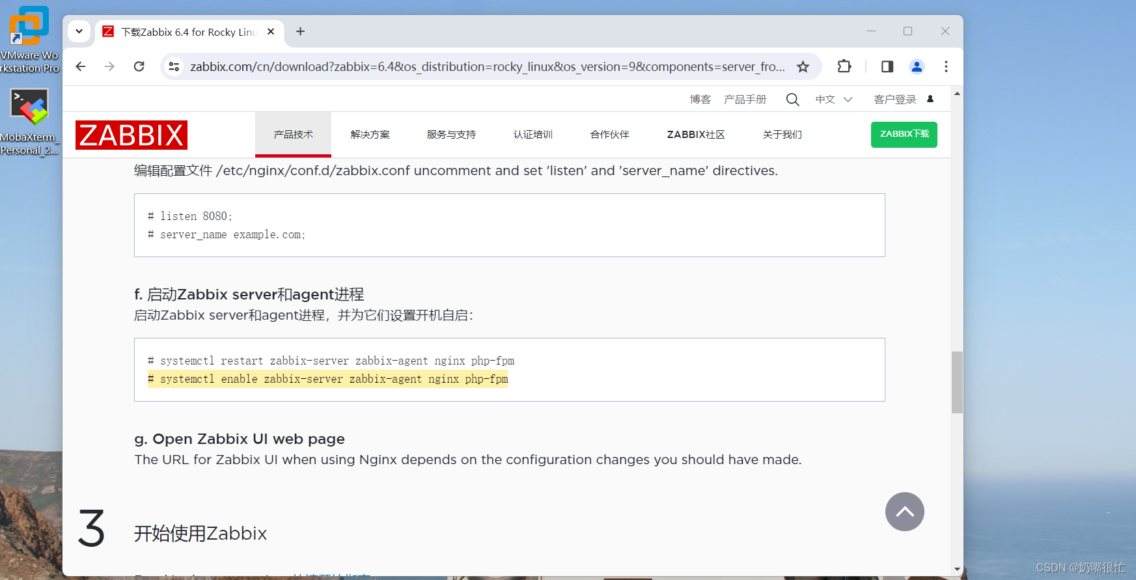Click the 编辑配置文件 /etc/nginx/conf.d/zabbix.conf instruction text
This screenshot has width=1136, height=580.
click(456, 171)
